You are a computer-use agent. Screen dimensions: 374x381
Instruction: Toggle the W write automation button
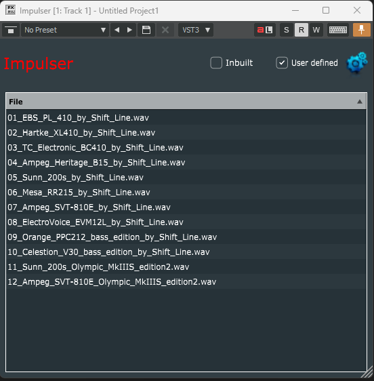(x=316, y=30)
